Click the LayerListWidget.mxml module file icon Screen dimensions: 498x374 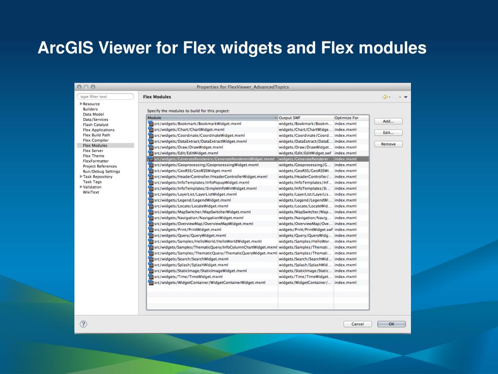coord(151,194)
